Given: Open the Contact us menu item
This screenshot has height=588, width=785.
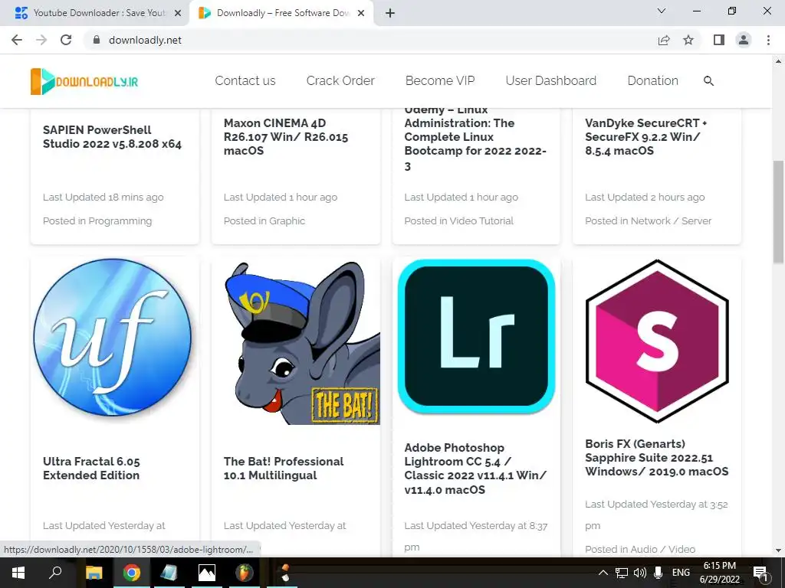Looking at the screenshot, I should click(x=245, y=81).
